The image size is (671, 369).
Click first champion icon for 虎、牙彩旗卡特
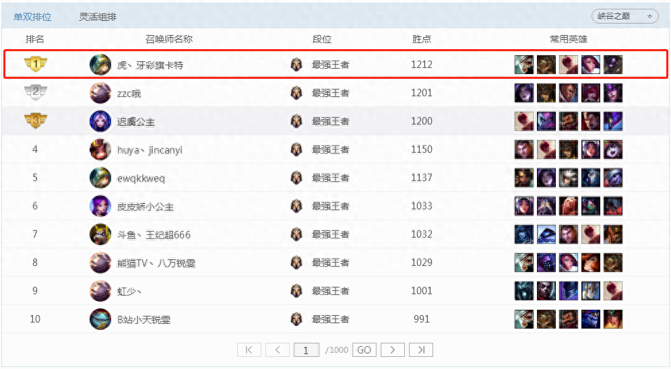click(x=523, y=65)
